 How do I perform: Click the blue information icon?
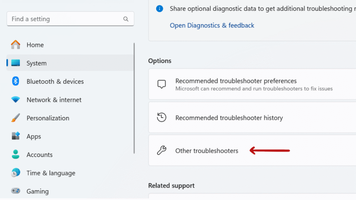click(x=159, y=9)
